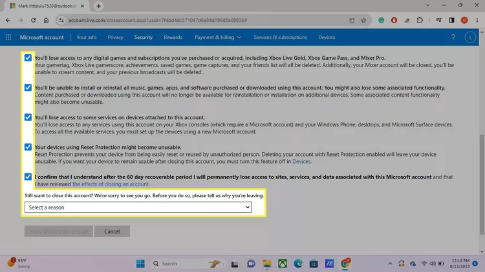Open Services & subscriptions tab

click(x=280, y=37)
